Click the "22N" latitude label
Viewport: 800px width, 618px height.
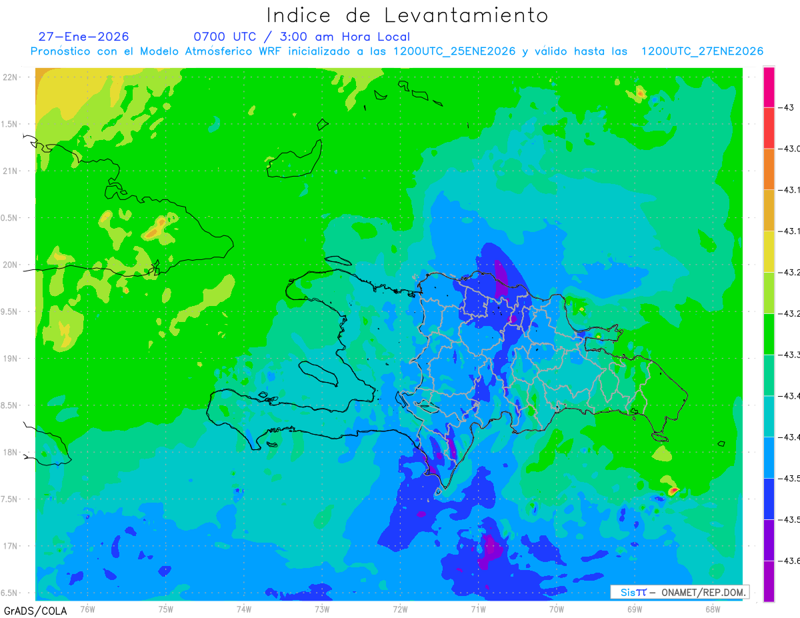10,77
